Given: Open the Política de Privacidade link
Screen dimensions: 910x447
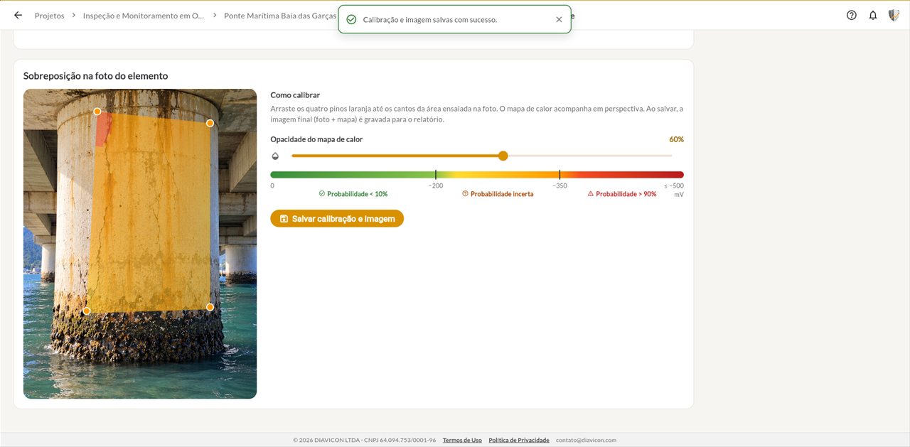Looking at the screenshot, I should pos(519,440).
